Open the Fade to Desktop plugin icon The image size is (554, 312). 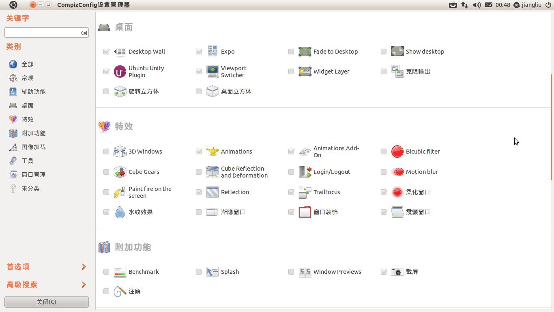[x=305, y=52]
